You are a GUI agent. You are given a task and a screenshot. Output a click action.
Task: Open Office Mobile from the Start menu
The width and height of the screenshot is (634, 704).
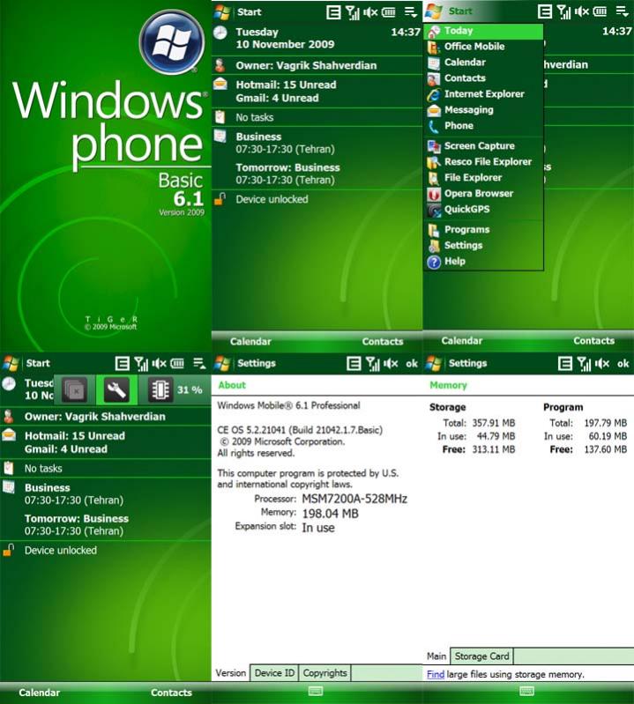[483, 46]
